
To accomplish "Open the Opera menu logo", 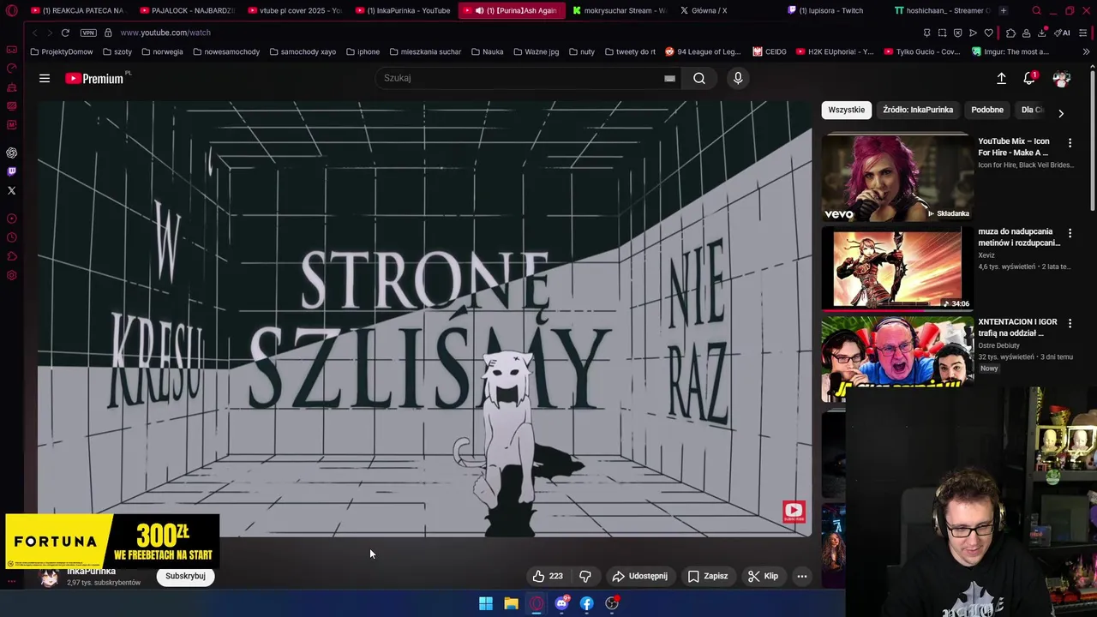I will (11, 10).
